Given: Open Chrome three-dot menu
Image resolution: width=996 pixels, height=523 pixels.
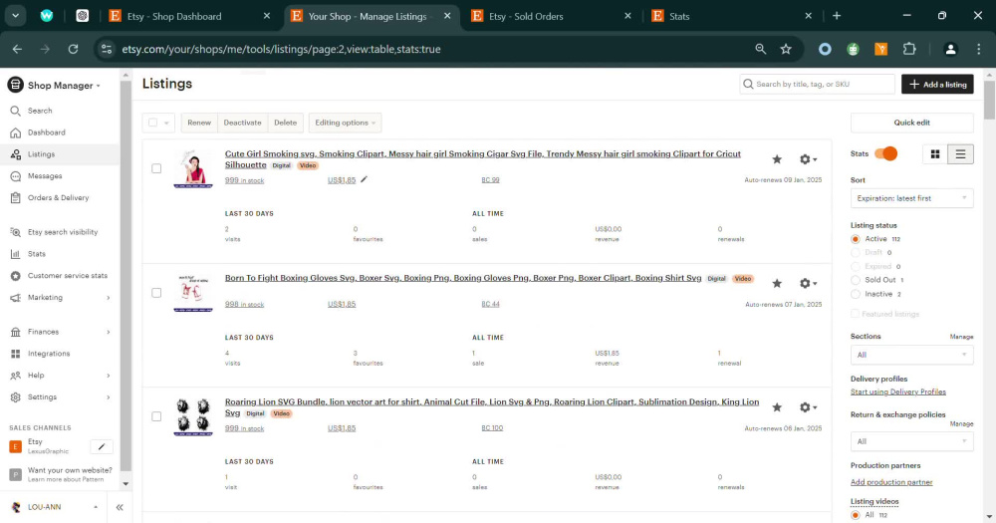Looking at the screenshot, I should 978,49.
